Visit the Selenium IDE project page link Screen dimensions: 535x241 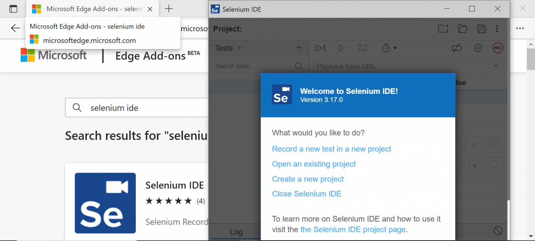(x=352, y=230)
